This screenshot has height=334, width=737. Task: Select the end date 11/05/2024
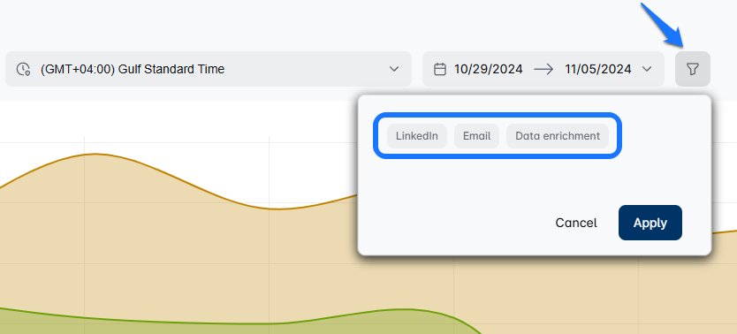point(598,69)
